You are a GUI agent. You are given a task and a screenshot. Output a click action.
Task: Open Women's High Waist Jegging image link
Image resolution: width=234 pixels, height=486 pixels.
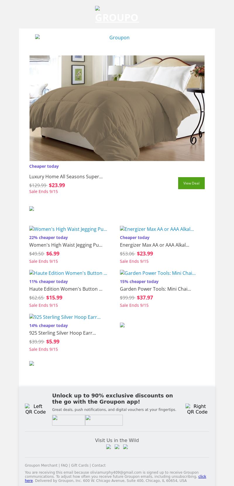(x=68, y=229)
